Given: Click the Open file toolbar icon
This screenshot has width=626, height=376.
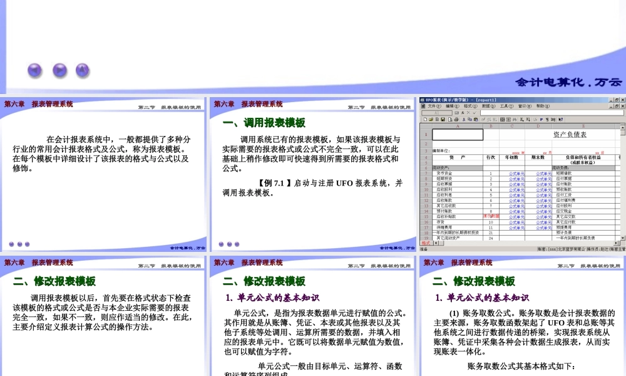Looking at the screenshot, I should [x=431, y=119].
